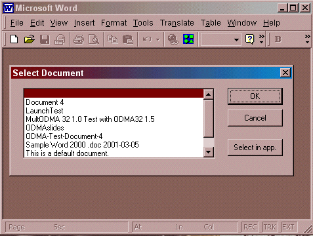Select Document 4 in the list
313x236 pixels.
coord(114,102)
